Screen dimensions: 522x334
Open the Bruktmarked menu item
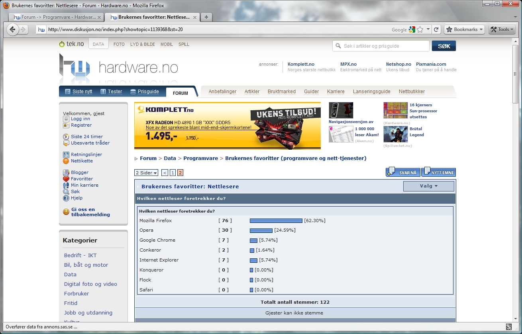282,92
